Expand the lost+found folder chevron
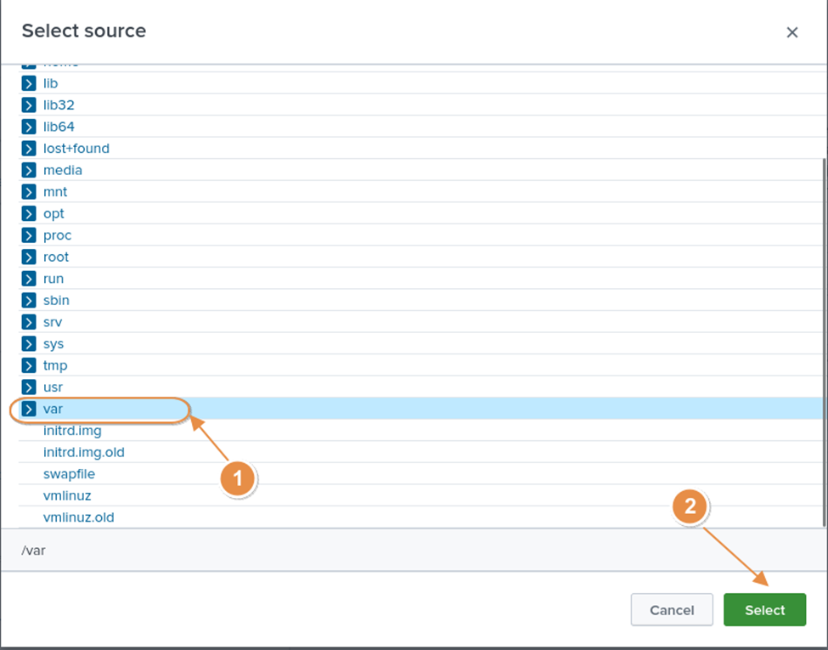Image resolution: width=828 pixels, height=650 pixels. coord(29,149)
